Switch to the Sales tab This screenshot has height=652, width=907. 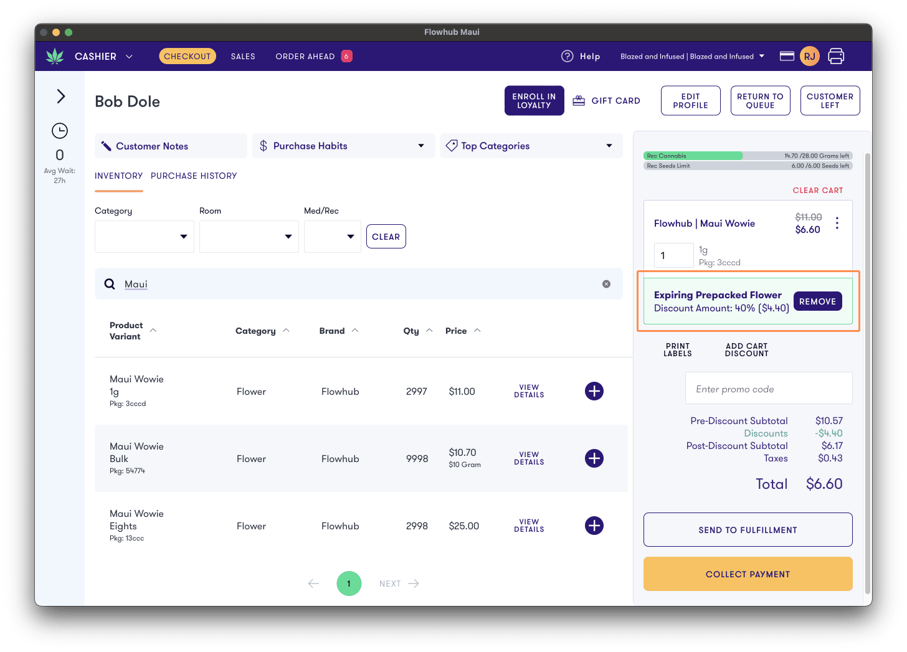pos(243,56)
